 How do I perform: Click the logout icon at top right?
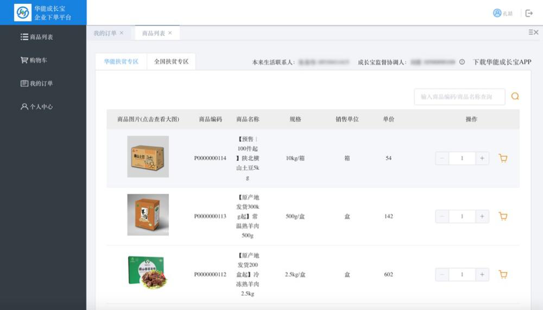(x=529, y=13)
